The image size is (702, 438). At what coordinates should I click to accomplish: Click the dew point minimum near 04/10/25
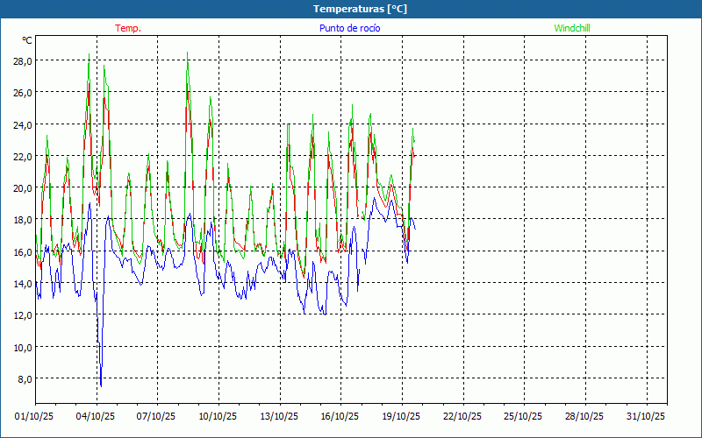[x=101, y=385]
